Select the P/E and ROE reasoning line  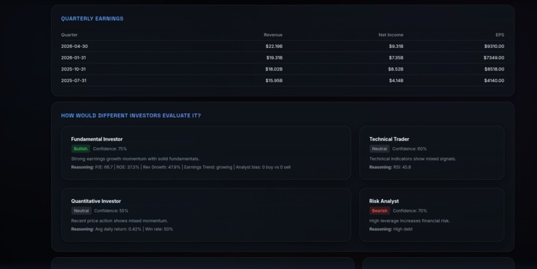[x=181, y=167]
